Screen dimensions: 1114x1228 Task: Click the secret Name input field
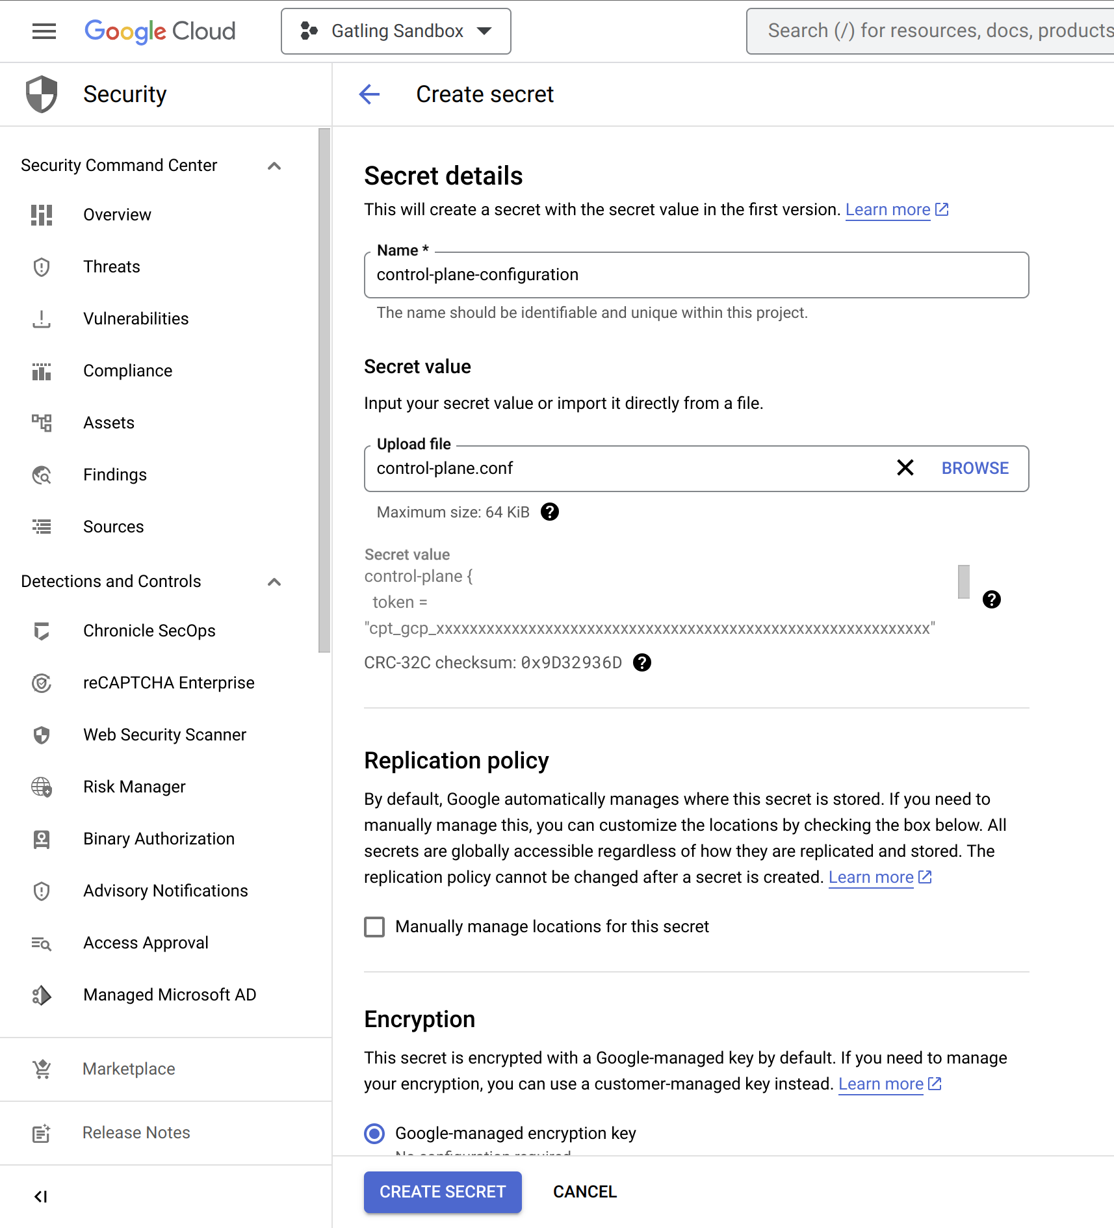(x=696, y=275)
